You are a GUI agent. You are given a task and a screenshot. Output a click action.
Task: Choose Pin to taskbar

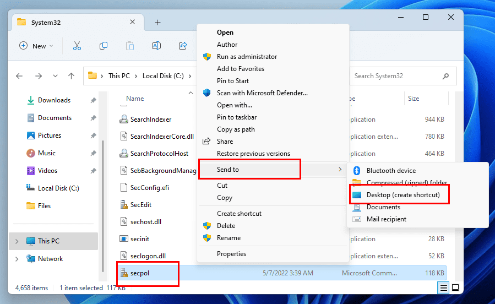click(273, 117)
